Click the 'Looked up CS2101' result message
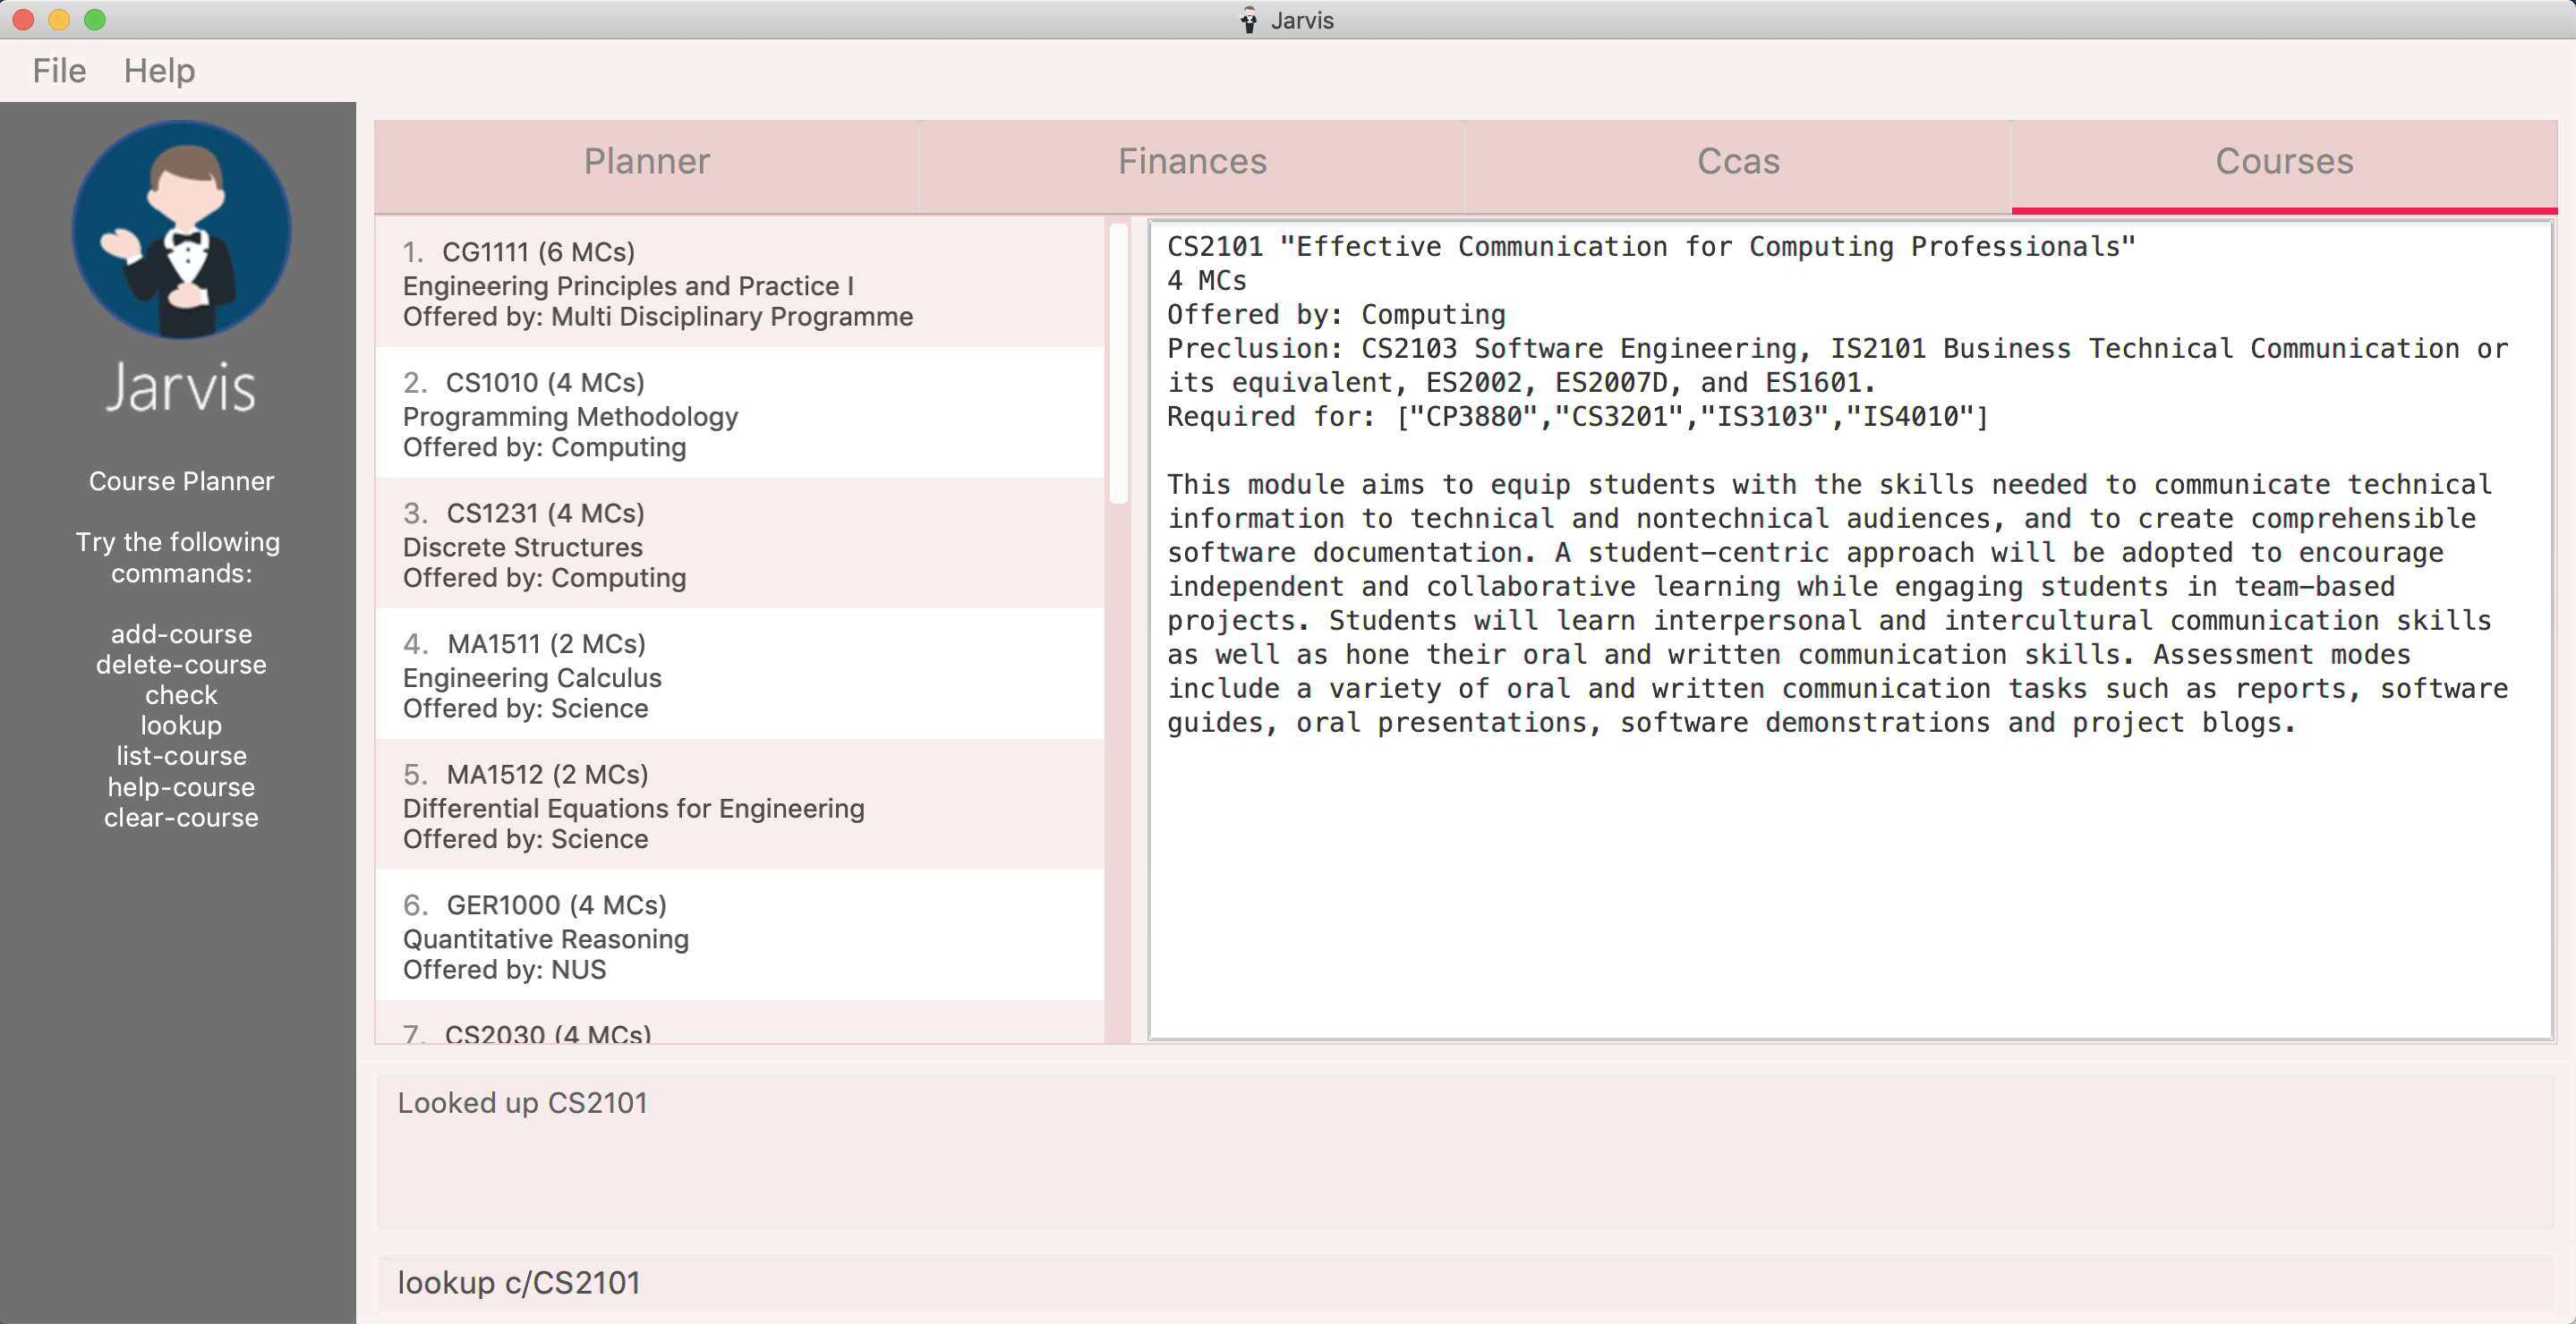 click(x=522, y=1103)
